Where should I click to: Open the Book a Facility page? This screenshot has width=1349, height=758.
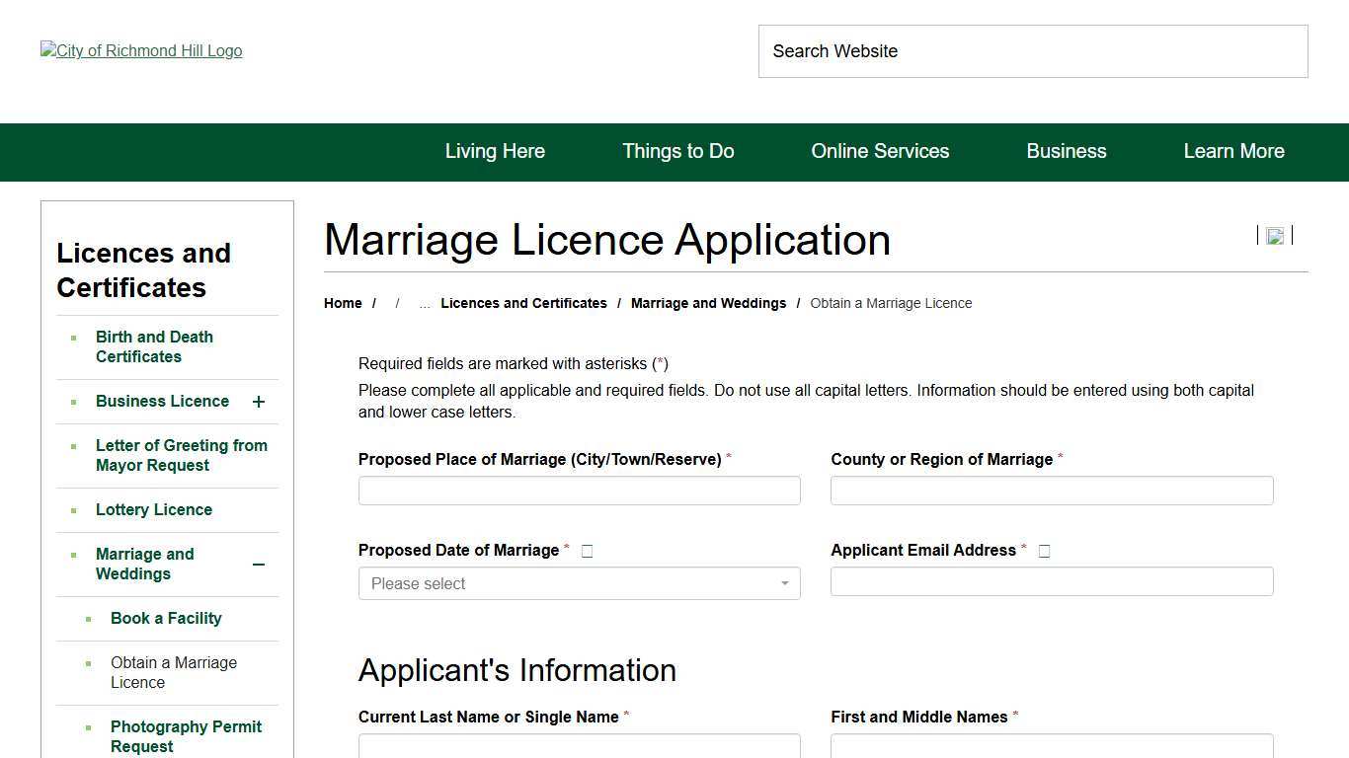click(166, 618)
